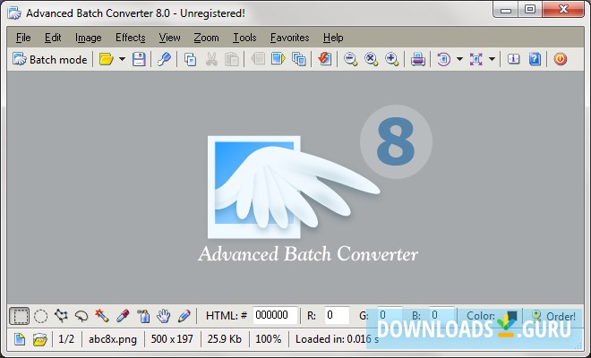Click the multiple pages icon in toolbar
The image size is (591, 358).
point(299,59)
